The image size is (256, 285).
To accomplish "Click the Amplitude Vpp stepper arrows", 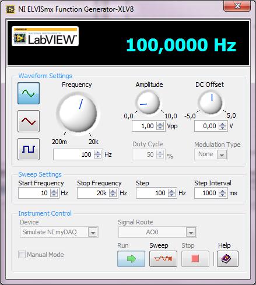I will pyautogui.click(x=160, y=126).
